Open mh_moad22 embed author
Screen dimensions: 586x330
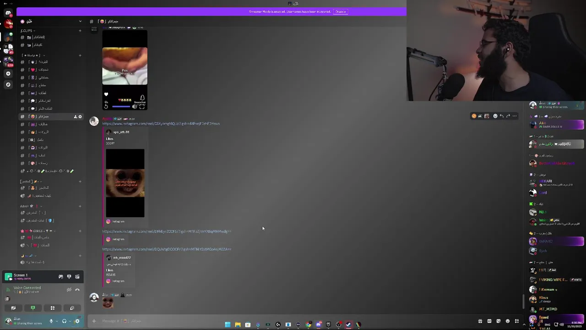(x=122, y=258)
